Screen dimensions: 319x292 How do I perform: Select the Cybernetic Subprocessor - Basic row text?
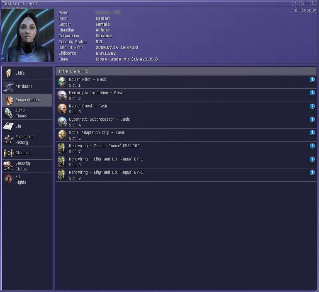[x=99, y=119]
